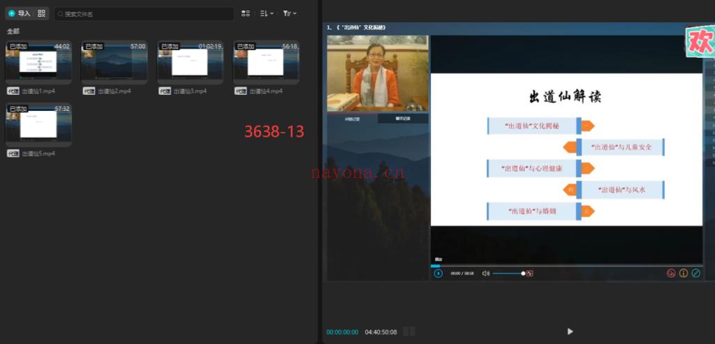Click the 56:18 duration label

point(290,47)
